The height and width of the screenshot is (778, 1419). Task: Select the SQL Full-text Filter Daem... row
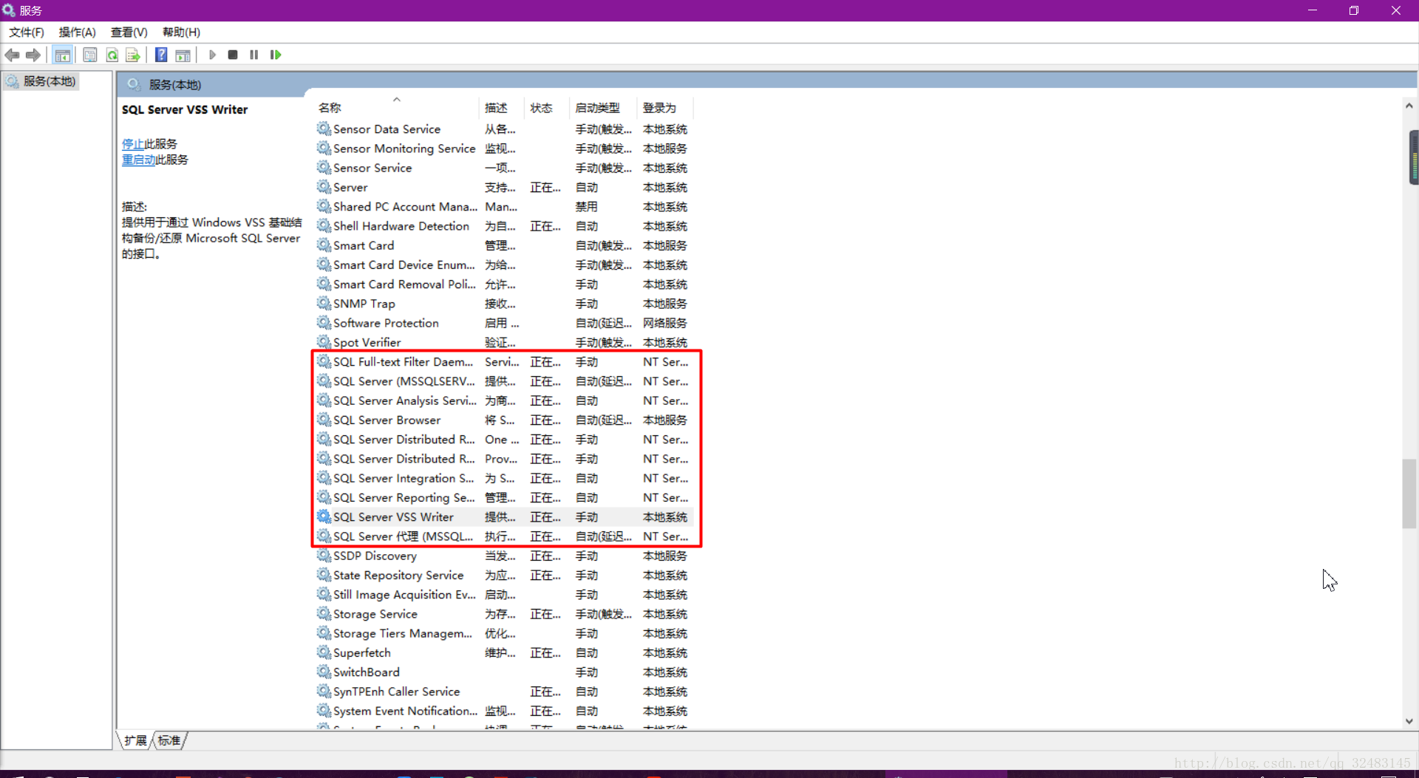(x=506, y=362)
